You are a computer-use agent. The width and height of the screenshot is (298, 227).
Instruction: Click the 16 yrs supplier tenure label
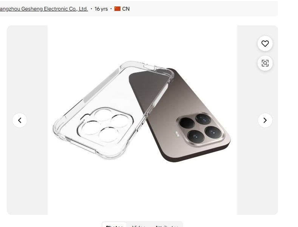point(101,9)
